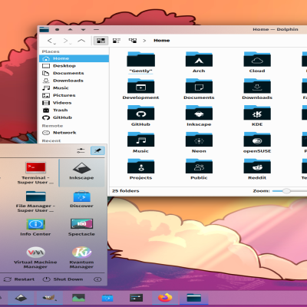
Task: Open the forward history dropdown arrow
Action: [x=71, y=44]
